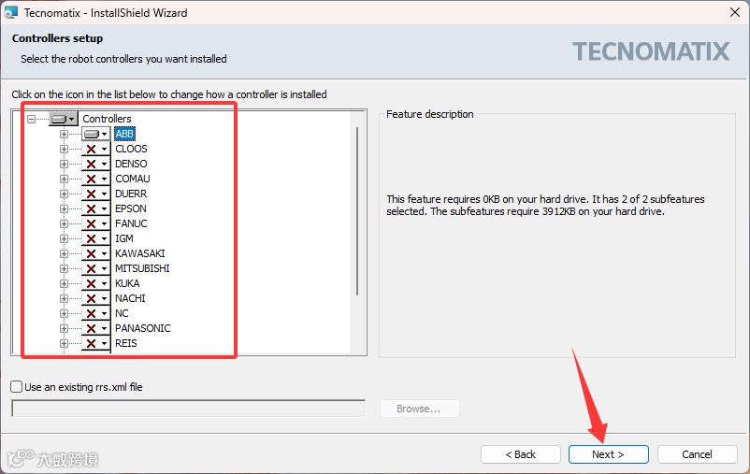The height and width of the screenshot is (474, 750).
Task: Change COMAU red X install-state icon
Action: point(95,179)
